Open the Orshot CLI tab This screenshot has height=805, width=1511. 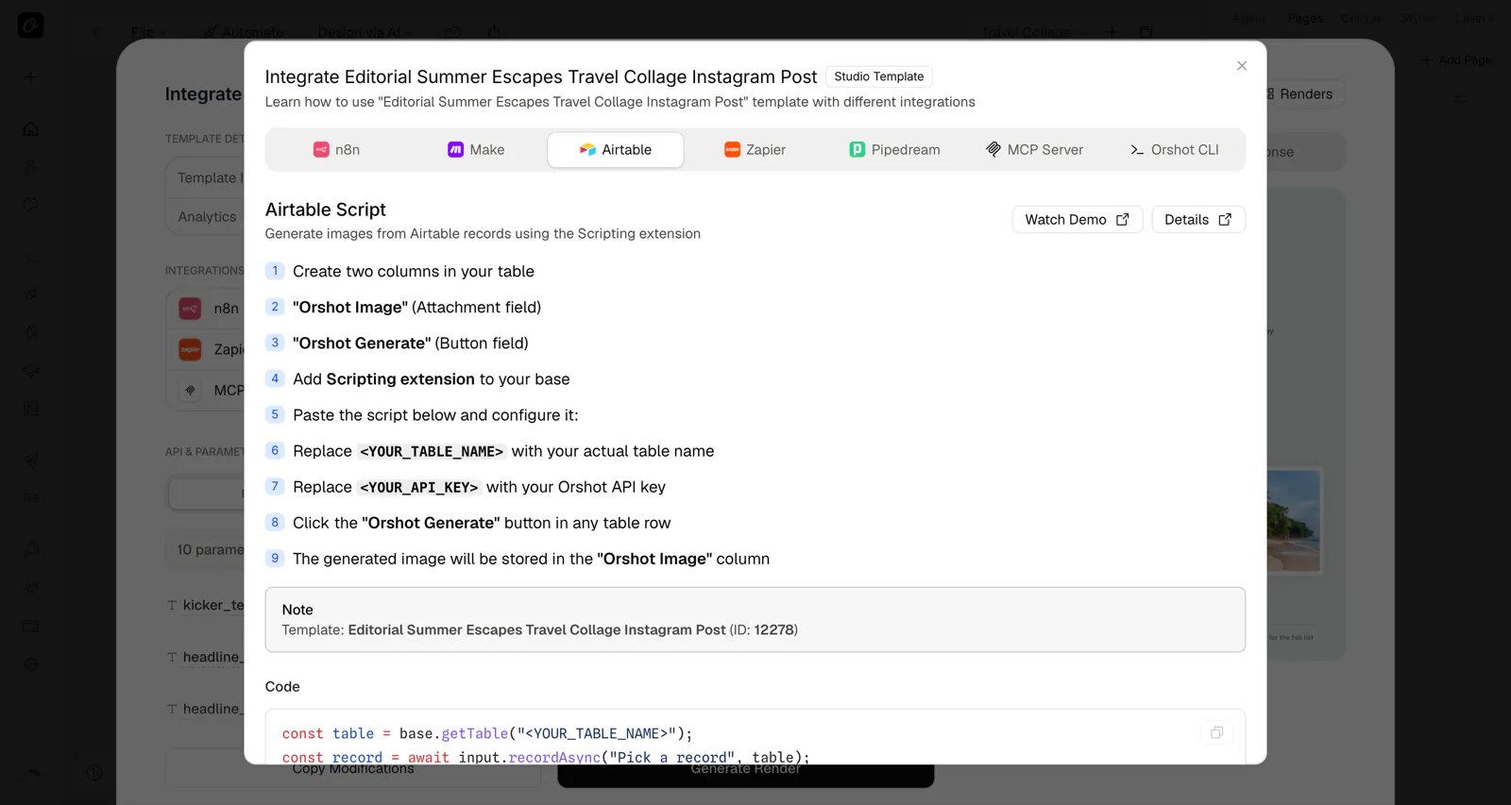point(1174,150)
